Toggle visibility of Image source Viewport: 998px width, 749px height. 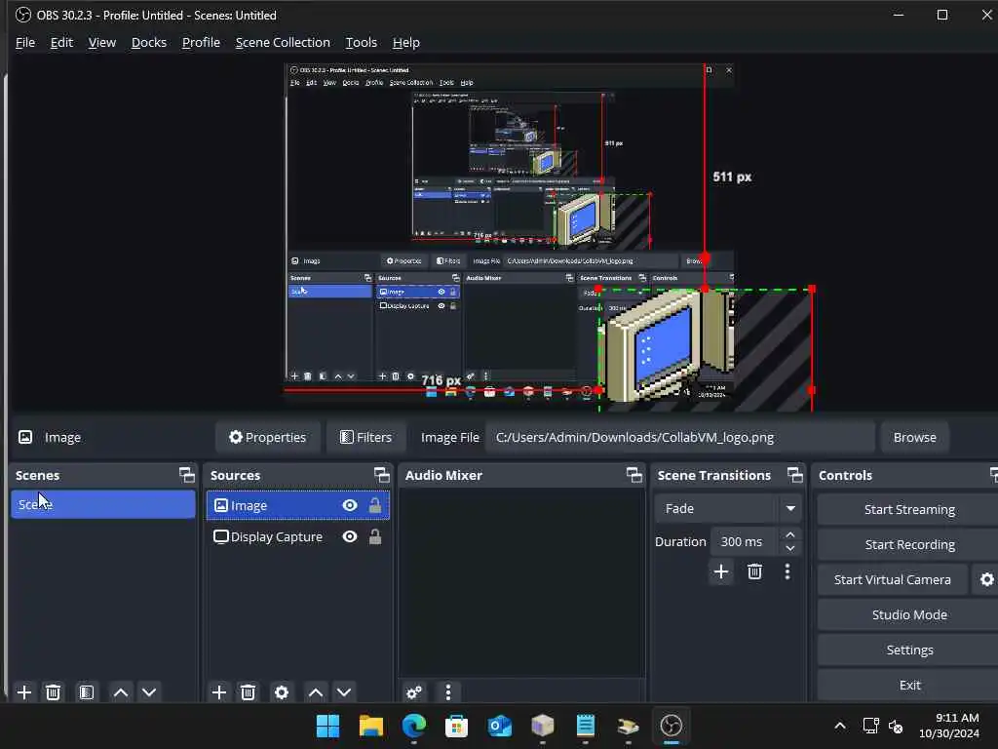[350, 506]
